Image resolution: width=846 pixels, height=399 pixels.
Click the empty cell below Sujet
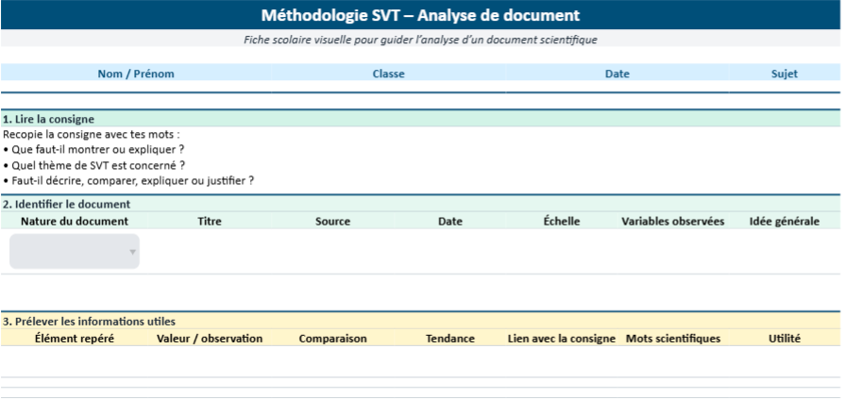coord(784,87)
